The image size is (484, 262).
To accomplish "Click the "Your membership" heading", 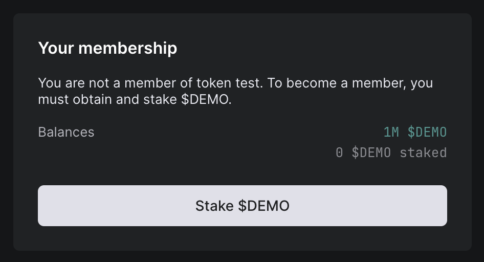I will [x=107, y=49].
